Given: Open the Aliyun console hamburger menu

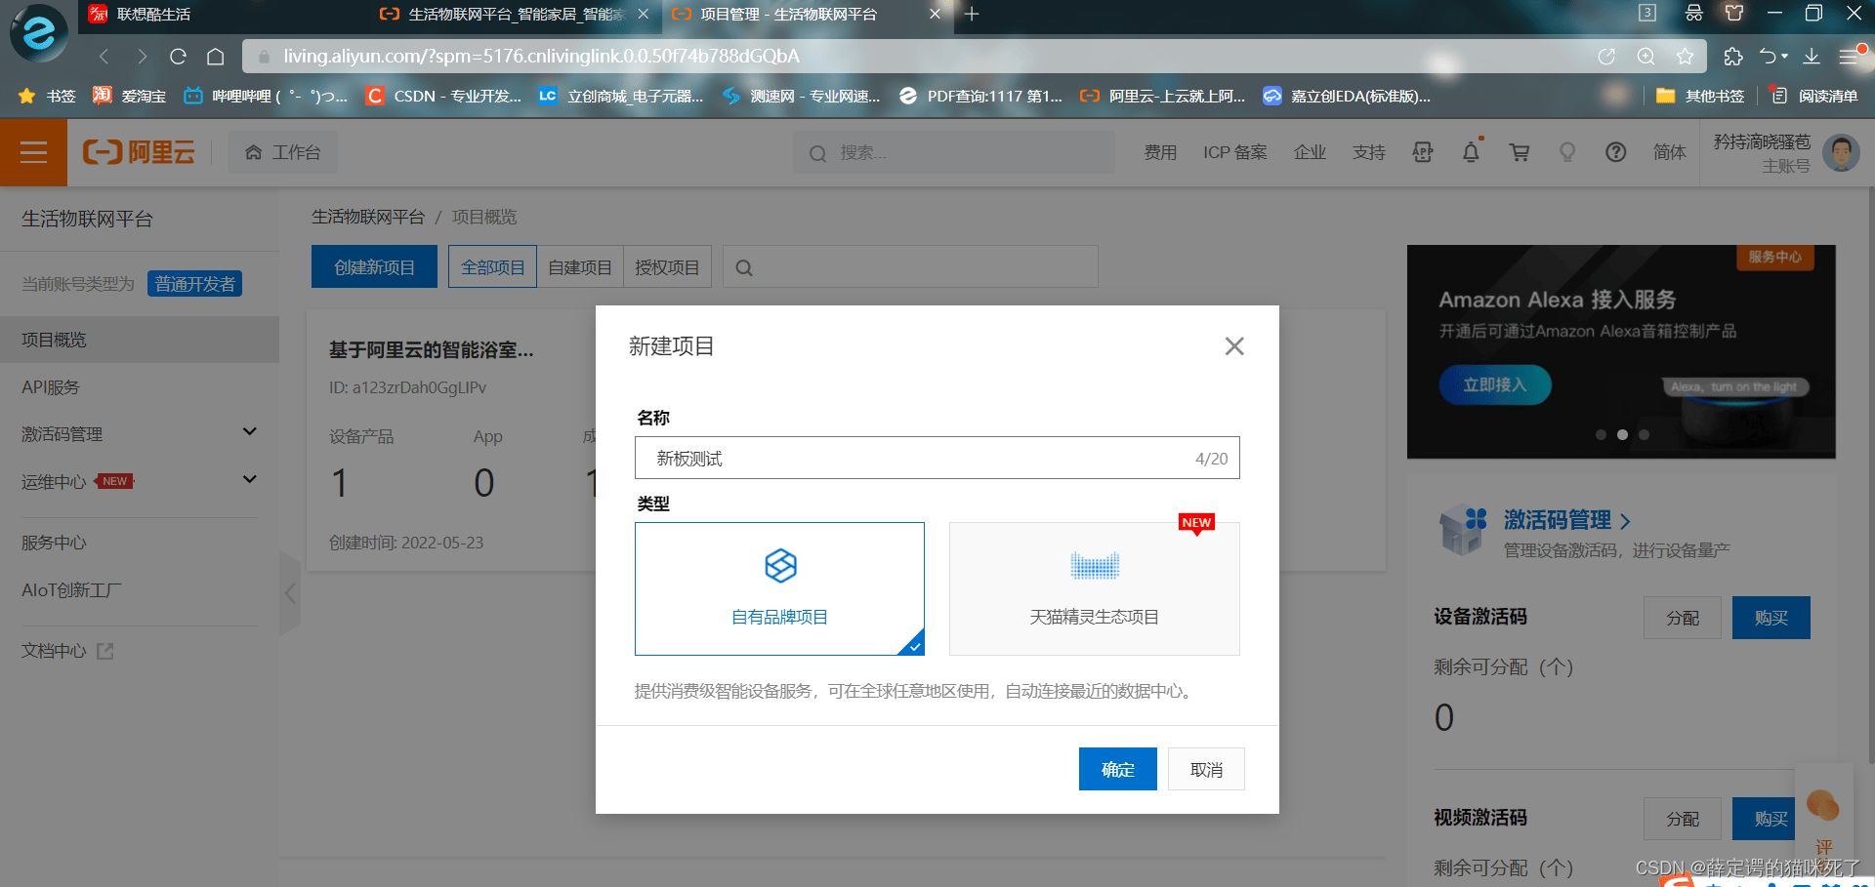Looking at the screenshot, I should click(33, 152).
